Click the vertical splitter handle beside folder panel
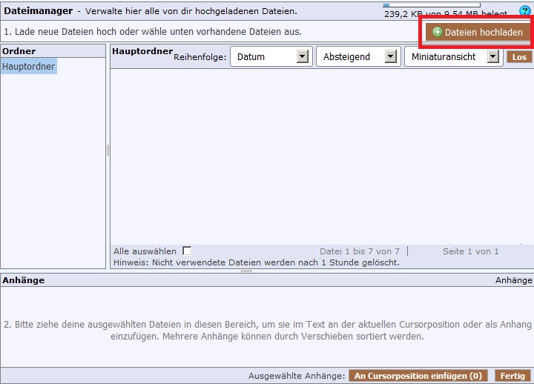 click(108, 150)
